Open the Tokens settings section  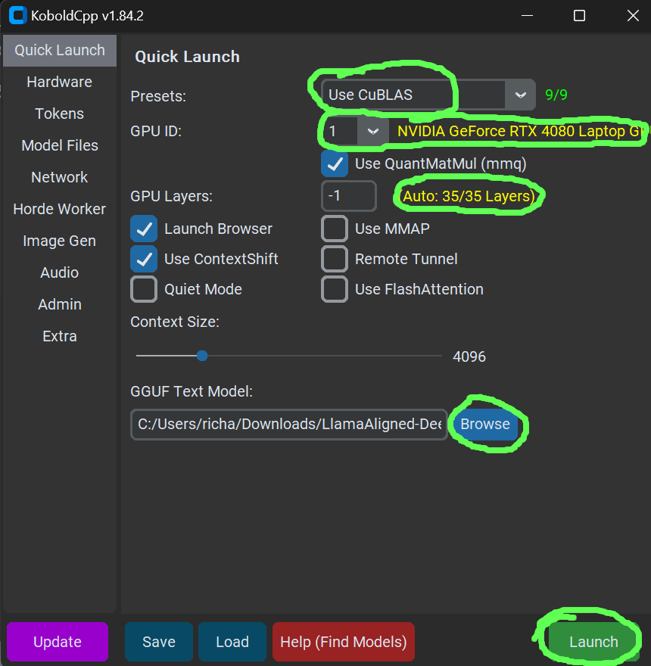coord(59,114)
